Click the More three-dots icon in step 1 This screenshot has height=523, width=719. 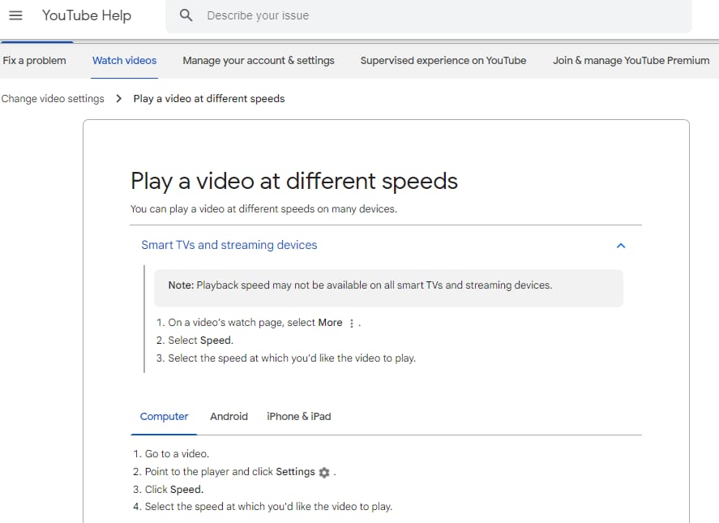[352, 323]
